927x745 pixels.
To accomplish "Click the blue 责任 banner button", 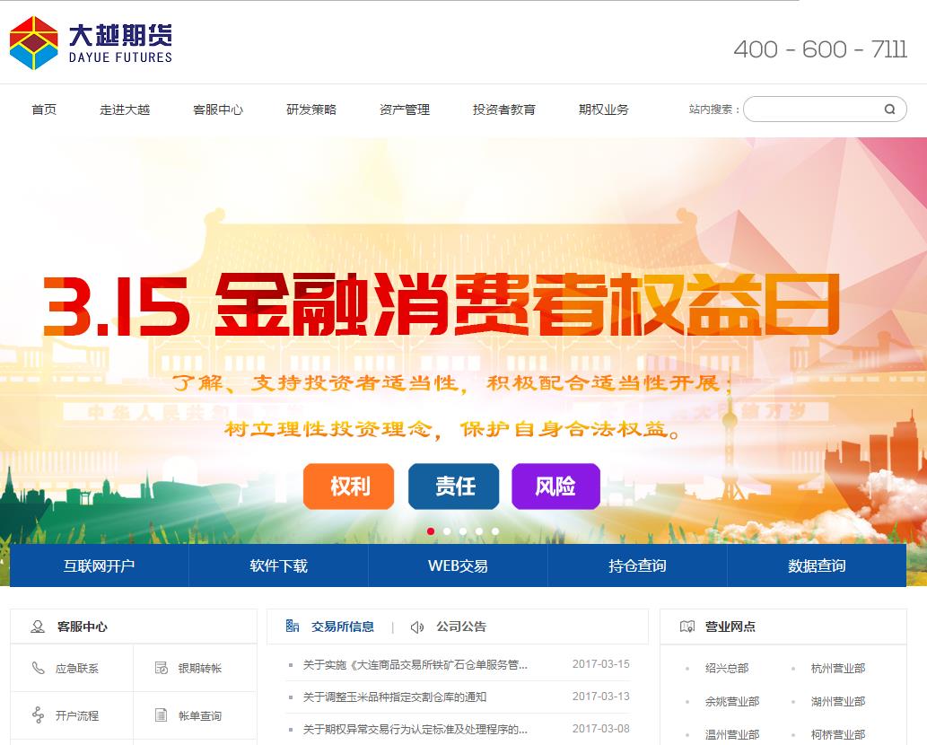I will pyautogui.click(x=454, y=486).
